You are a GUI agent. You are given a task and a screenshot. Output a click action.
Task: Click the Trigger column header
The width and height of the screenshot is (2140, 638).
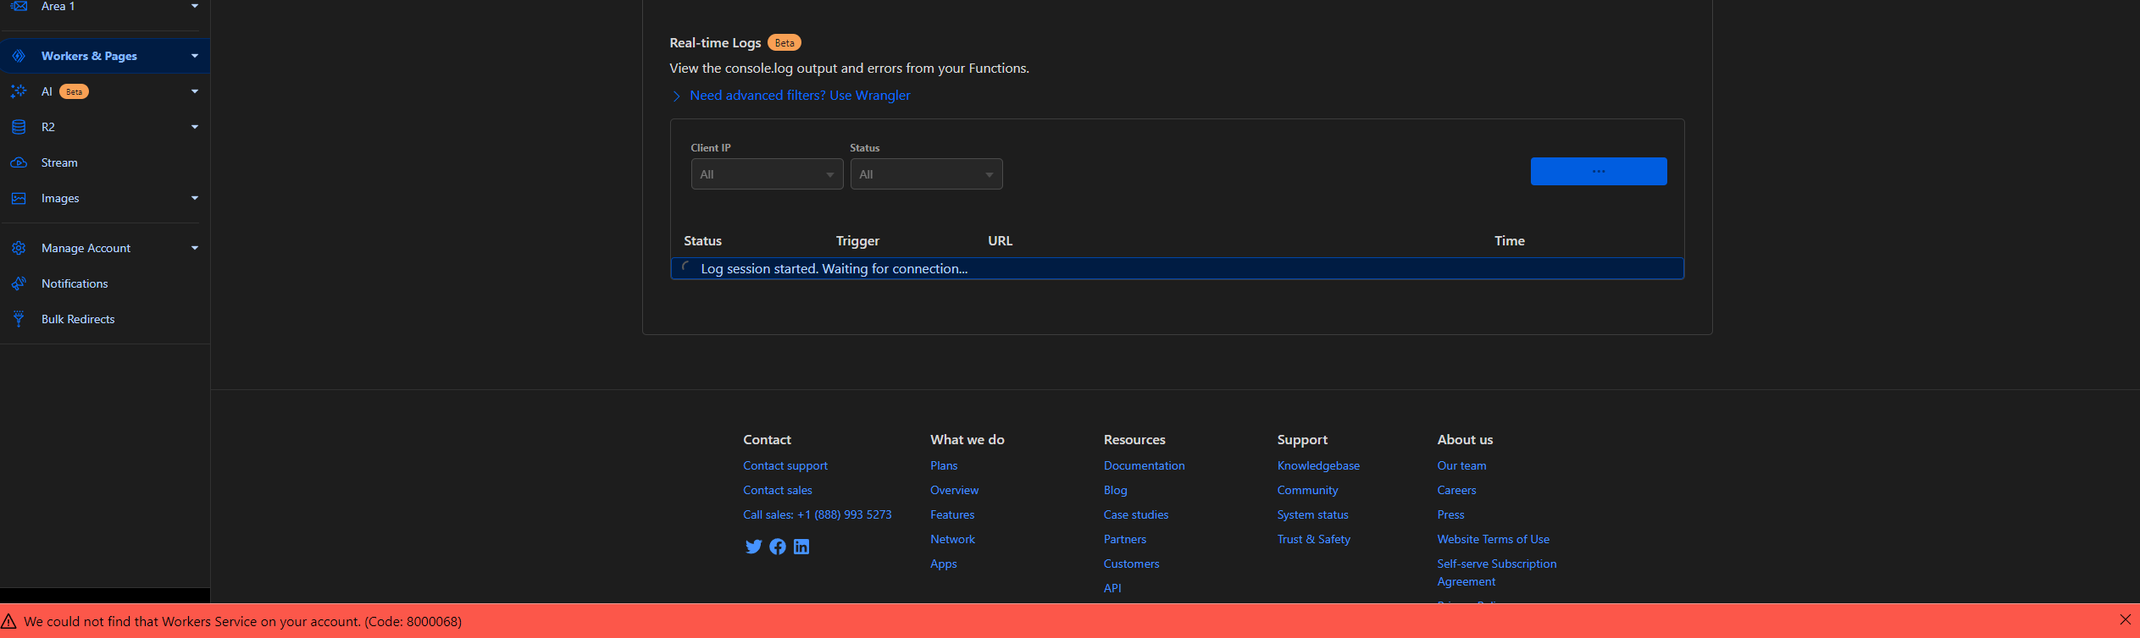(857, 240)
